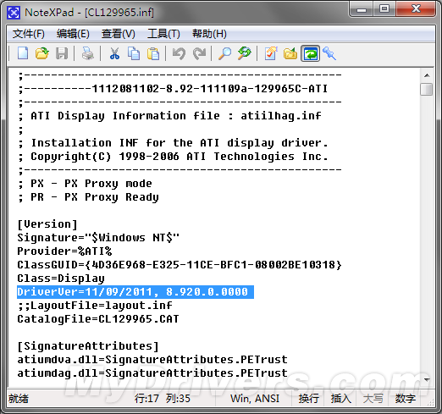The image size is (442, 414).
Task: Redo action with redo arrow
Action: (x=199, y=53)
